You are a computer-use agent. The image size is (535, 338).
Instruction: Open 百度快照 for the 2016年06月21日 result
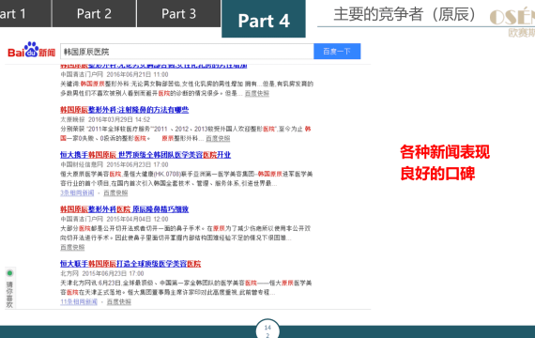tap(257, 94)
